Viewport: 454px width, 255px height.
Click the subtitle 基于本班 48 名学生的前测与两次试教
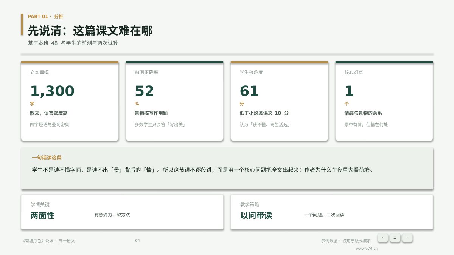(73, 43)
